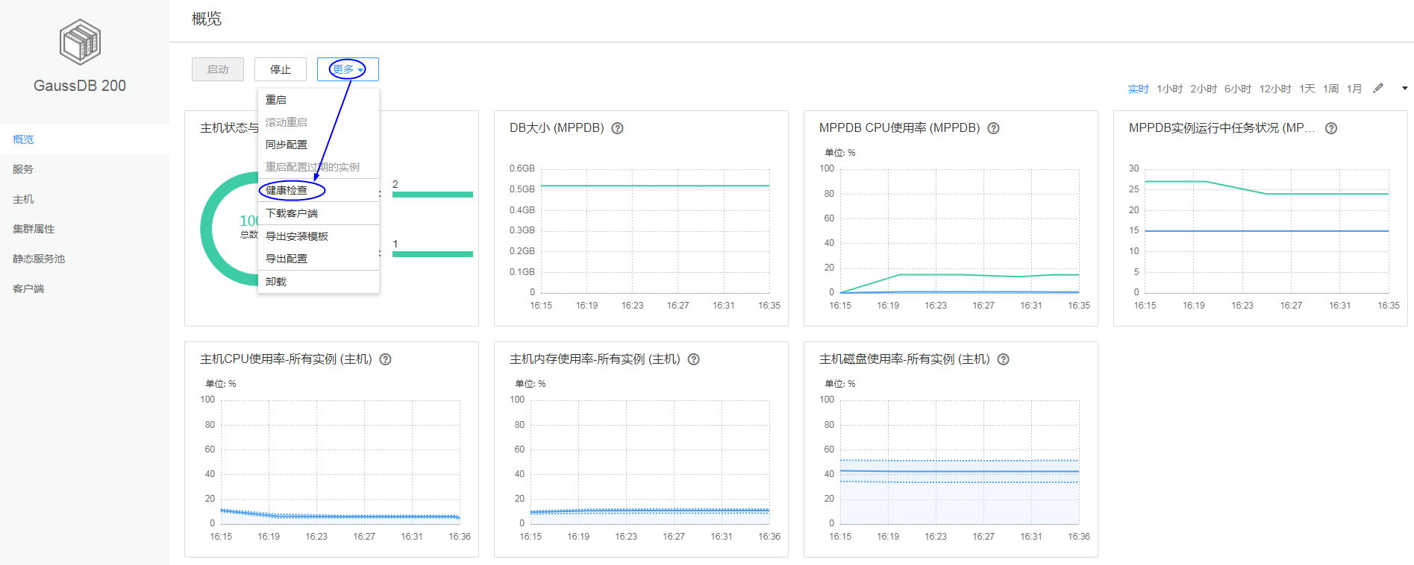Select 同步配置 menu entry

pos(287,145)
